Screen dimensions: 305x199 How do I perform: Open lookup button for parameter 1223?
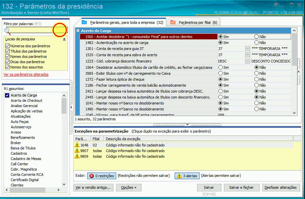pyautogui.click(x=247, y=61)
